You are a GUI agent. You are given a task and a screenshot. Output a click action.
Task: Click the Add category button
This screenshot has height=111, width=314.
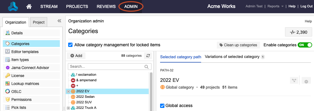76,56
